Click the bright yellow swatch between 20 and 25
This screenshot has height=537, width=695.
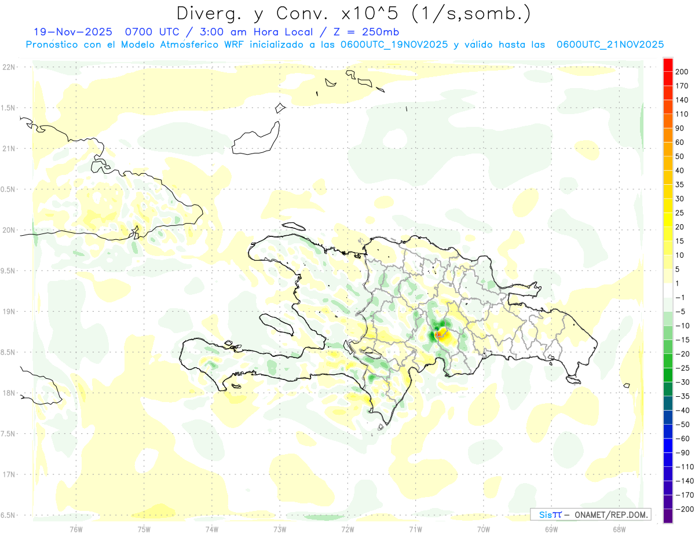coord(668,220)
